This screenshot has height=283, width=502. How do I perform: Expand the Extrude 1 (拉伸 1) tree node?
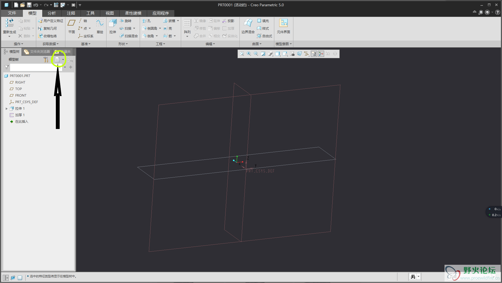(7, 109)
